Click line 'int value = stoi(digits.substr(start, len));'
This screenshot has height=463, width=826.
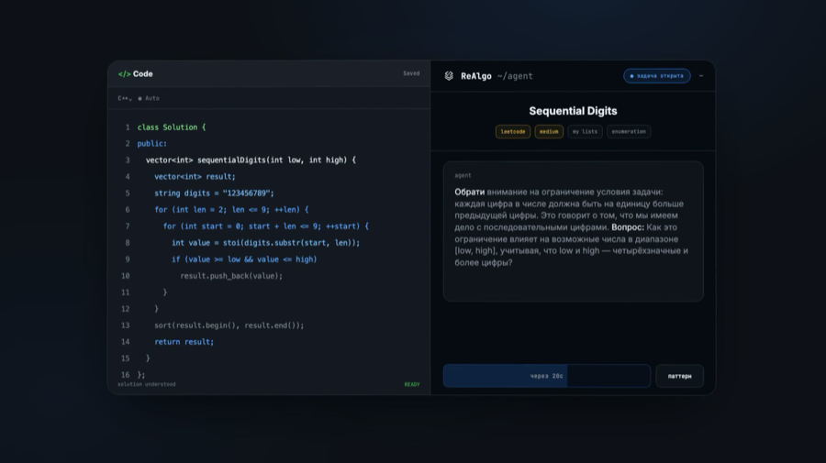coord(266,243)
